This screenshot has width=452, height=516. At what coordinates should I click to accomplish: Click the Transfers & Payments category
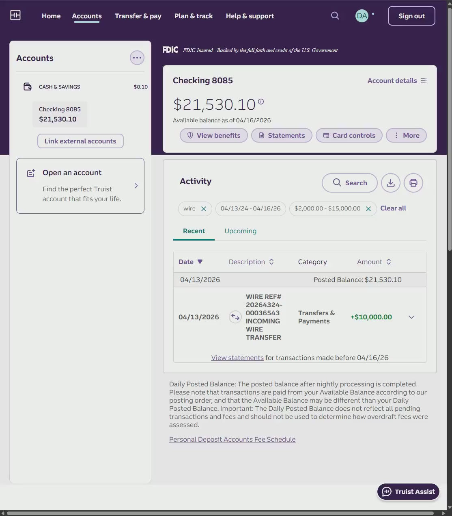point(316,317)
